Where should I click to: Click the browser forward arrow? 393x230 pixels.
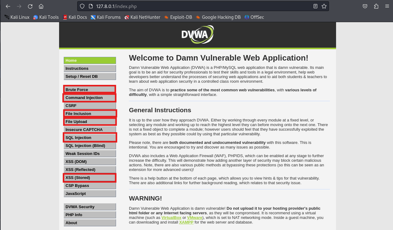pyautogui.click(x=19, y=6)
